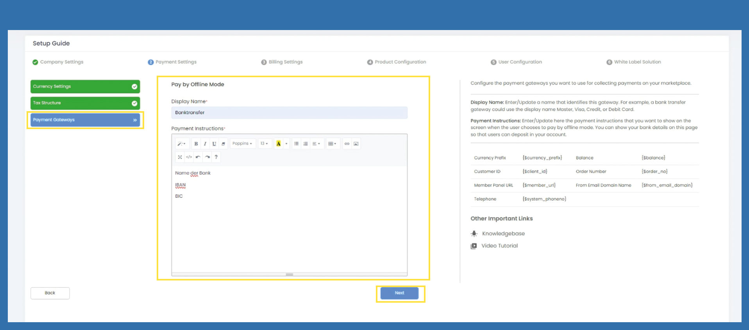
Task: Click the Display Name input field
Action: 289,113
